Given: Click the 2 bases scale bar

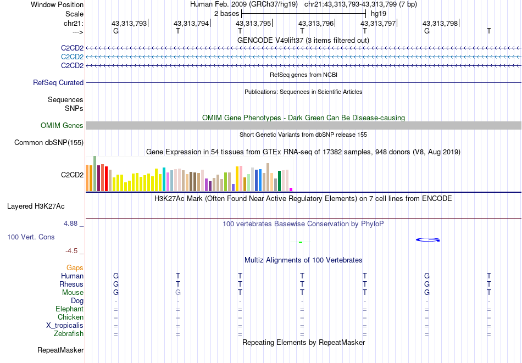Looking at the screenshot, I should click(304, 14).
